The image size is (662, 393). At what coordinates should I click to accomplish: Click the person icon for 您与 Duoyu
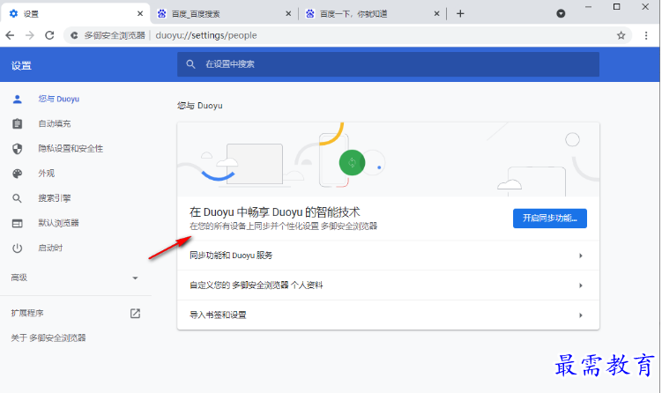[x=18, y=100]
